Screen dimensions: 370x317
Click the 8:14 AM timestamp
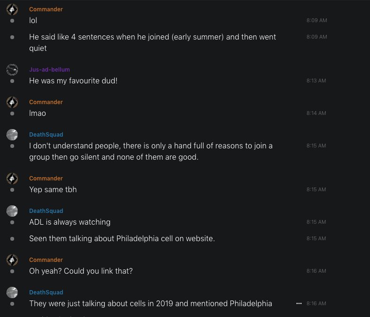click(x=316, y=114)
